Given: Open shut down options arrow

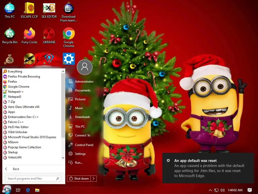Looking at the screenshot, I should [94, 179].
